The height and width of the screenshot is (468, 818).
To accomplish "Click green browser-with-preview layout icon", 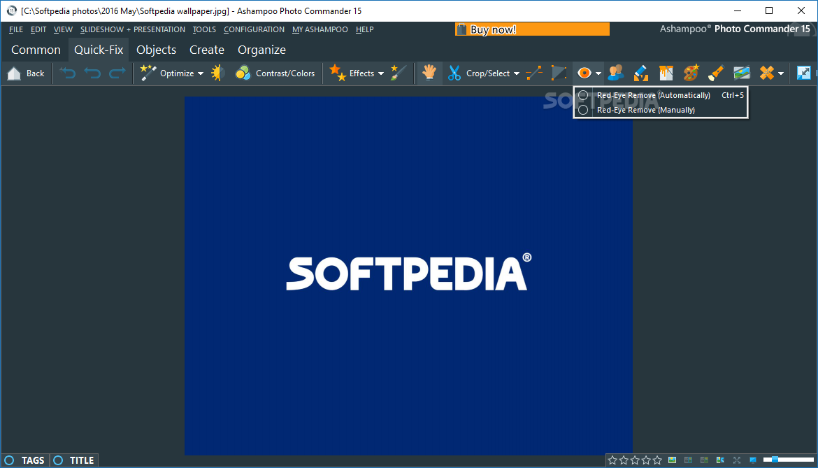I will tap(704, 460).
